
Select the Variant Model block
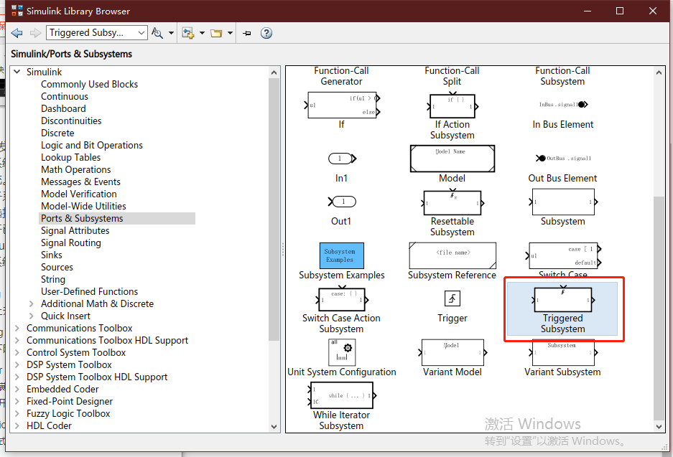click(x=452, y=352)
